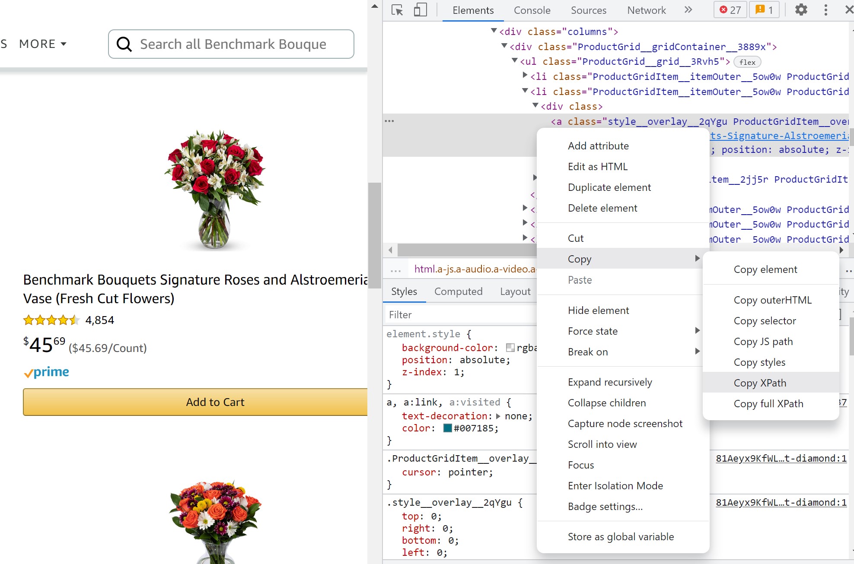The height and width of the screenshot is (564, 854).
Task: Open the MORE dropdown menu
Action: coord(43,44)
